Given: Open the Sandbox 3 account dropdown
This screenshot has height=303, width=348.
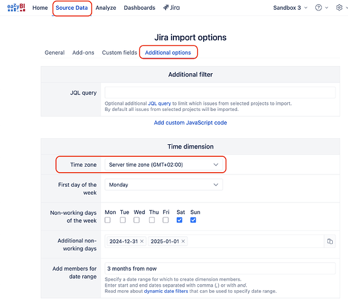Looking at the screenshot, I should (x=290, y=8).
